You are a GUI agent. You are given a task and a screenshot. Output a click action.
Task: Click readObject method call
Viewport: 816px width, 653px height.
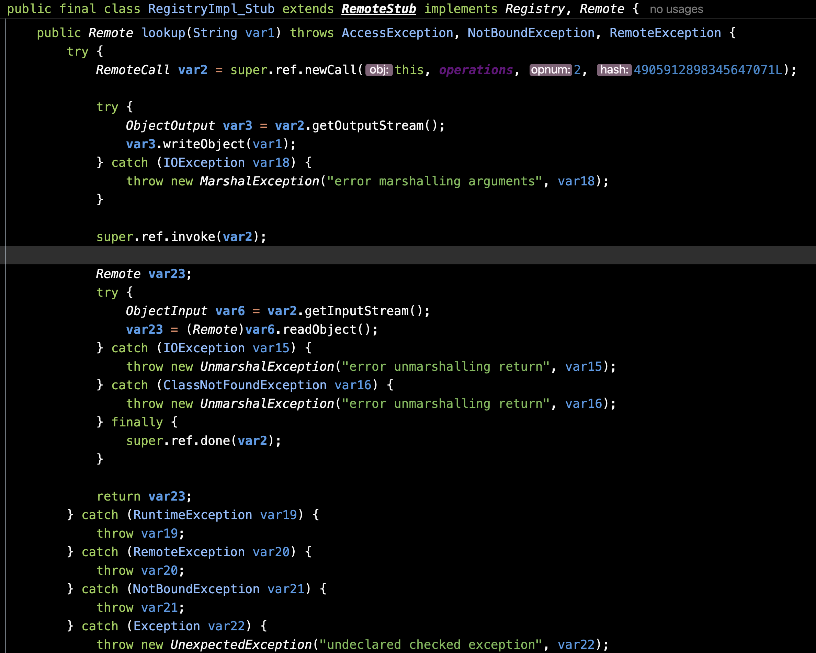click(319, 330)
